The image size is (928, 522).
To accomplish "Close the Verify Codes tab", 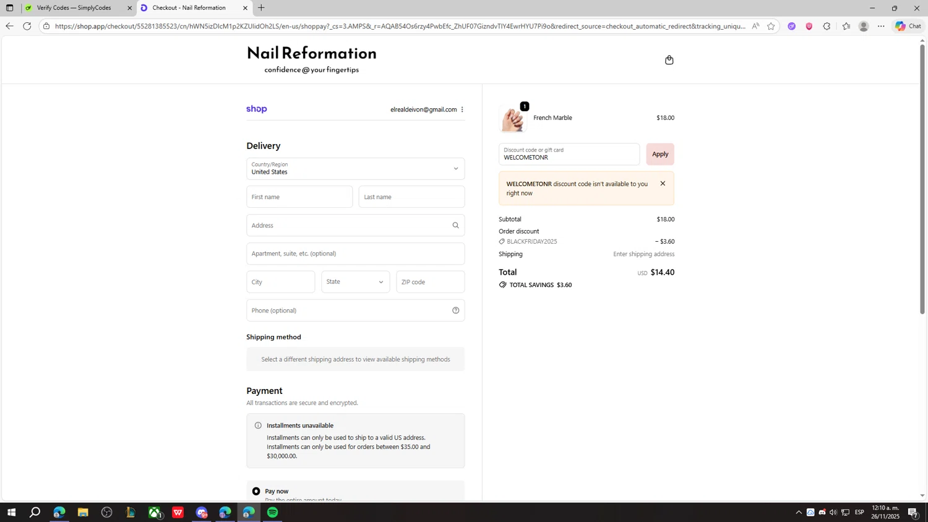I will pos(129,8).
